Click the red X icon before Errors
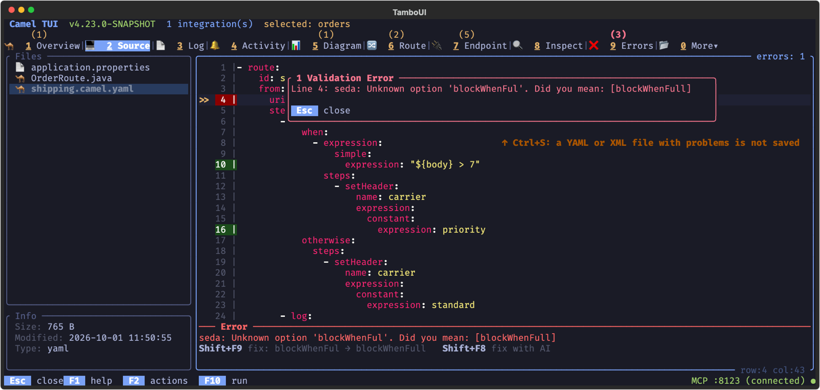 [594, 46]
